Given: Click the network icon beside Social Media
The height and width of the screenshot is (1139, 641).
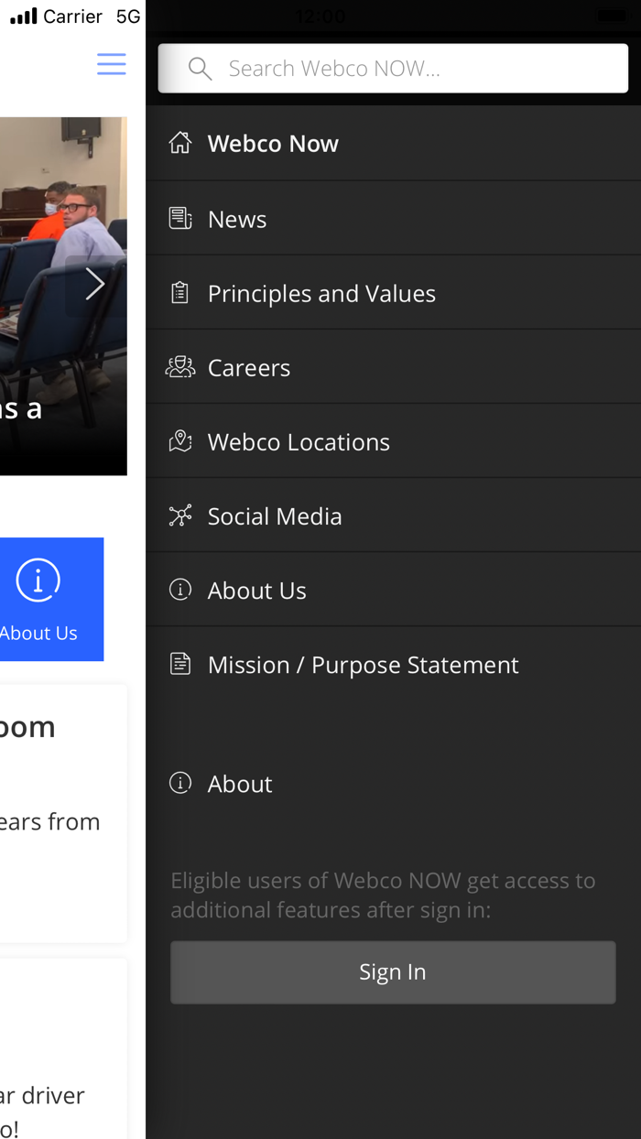Looking at the screenshot, I should tap(180, 515).
